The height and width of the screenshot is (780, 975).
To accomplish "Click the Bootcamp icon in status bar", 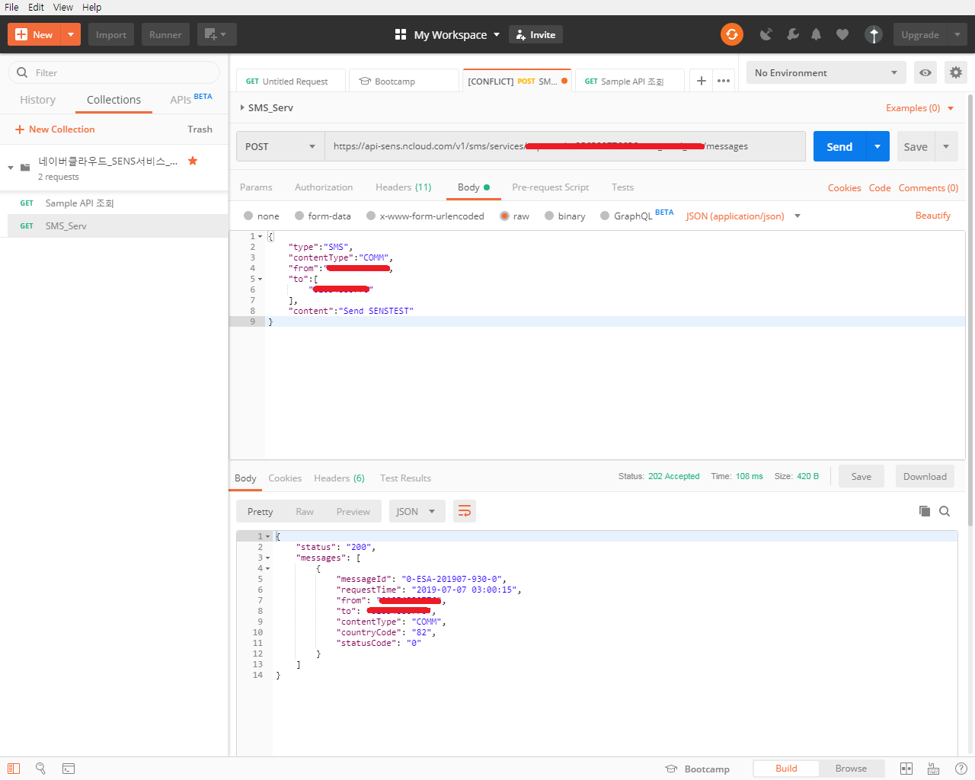I will coord(670,769).
